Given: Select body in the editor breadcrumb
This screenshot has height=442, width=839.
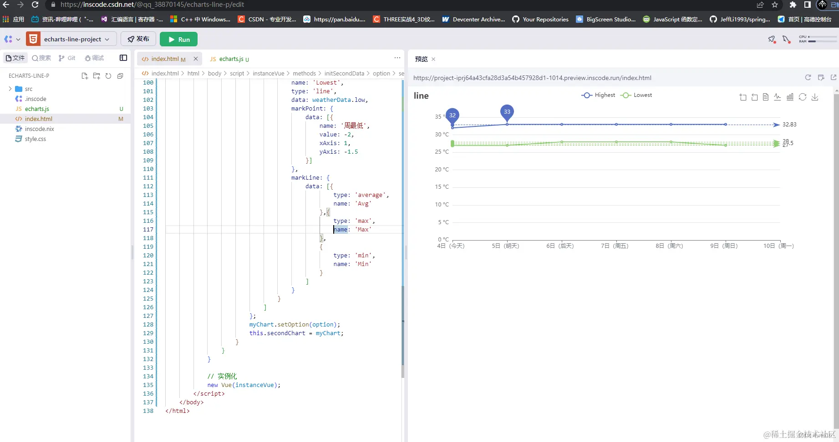Looking at the screenshot, I should point(214,73).
